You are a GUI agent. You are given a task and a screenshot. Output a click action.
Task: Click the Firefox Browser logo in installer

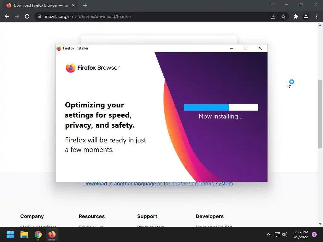click(x=92, y=68)
